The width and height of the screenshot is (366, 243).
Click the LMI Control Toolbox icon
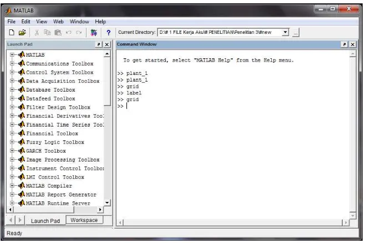point(22,177)
